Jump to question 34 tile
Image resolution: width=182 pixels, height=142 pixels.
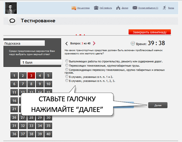pos(40,126)
